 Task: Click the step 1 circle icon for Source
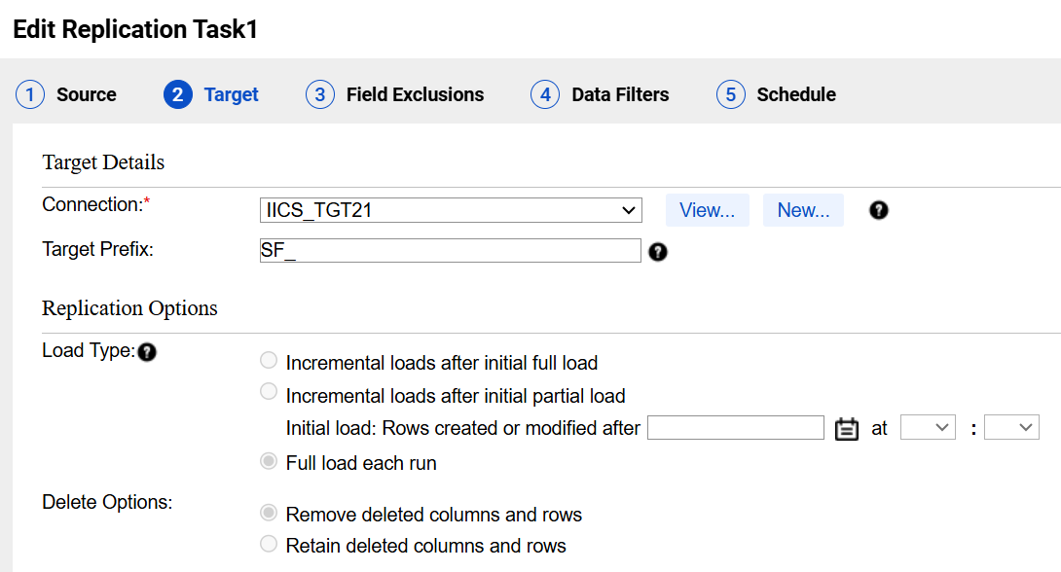click(30, 94)
